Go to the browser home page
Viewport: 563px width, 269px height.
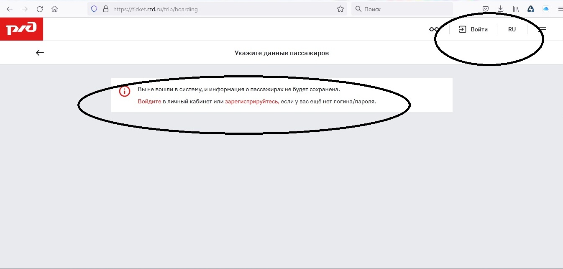tap(54, 9)
